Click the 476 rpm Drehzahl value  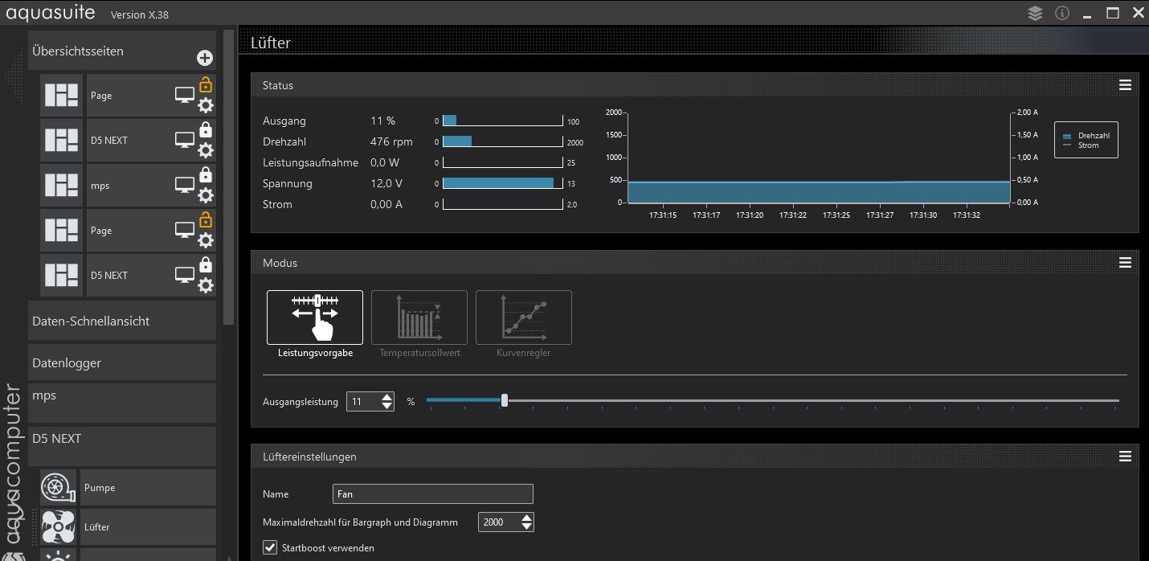[392, 141]
